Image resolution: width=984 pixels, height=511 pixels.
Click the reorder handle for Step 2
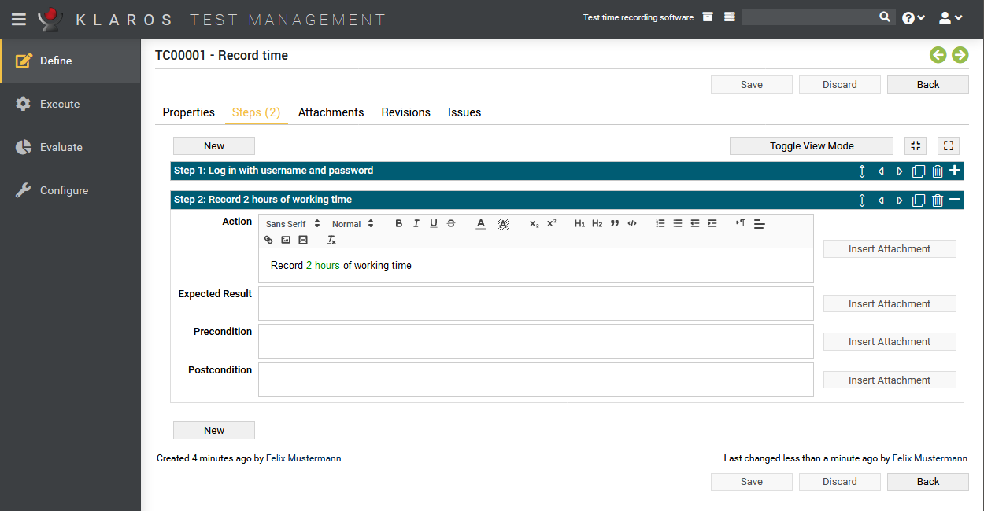pos(862,200)
